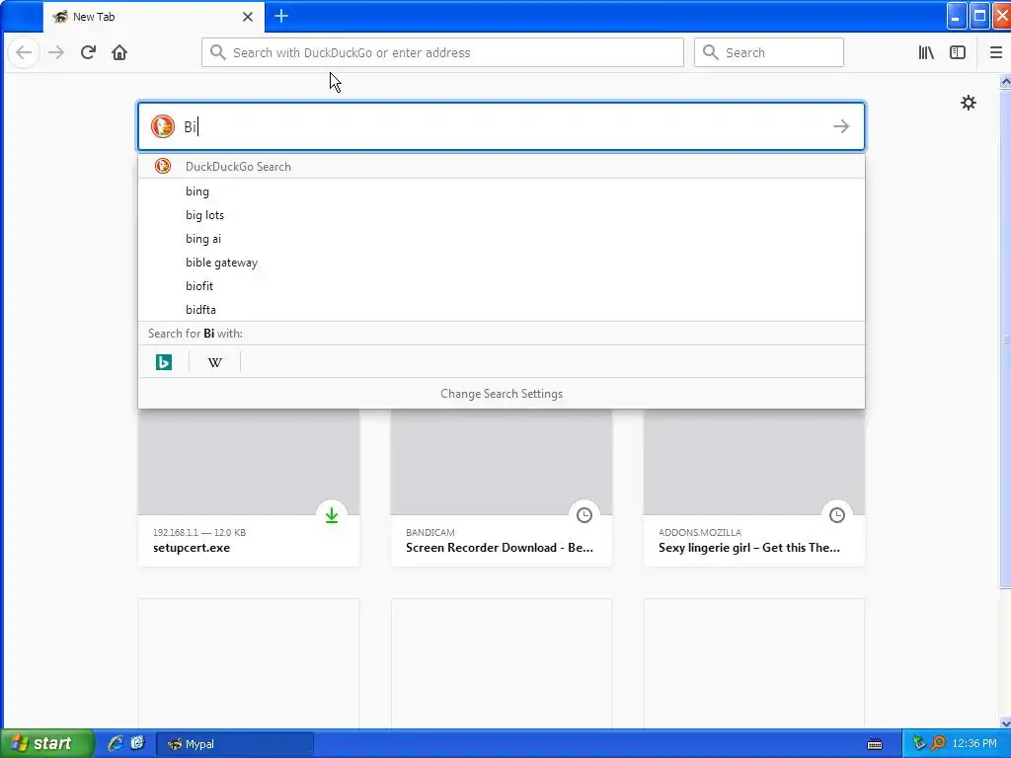1011x758 pixels.
Task: Focus the toolbar Search box
Action: [768, 52]
